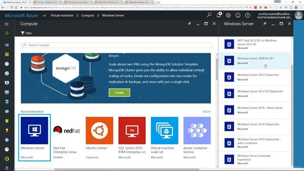
Task: Click Compute breadcrumb
Action: tap(87, 15)
